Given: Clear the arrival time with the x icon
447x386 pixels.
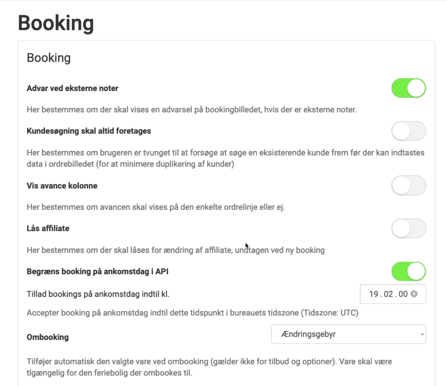Looking at the screenshot, I should coord(414,294).
